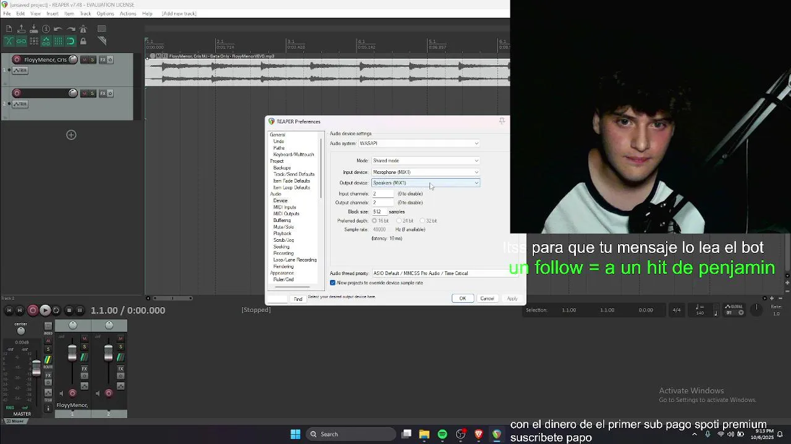Open the Audio system WASAPI dropdown
This screenshot has width=791, height=444.
[419, 144]
